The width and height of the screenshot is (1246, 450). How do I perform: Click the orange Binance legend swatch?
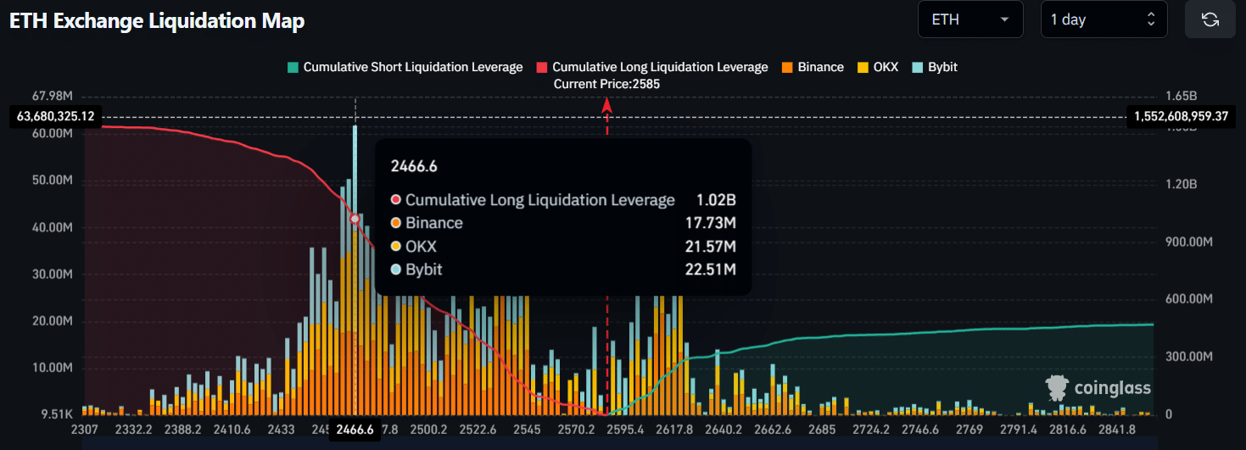tap(787, 67)
